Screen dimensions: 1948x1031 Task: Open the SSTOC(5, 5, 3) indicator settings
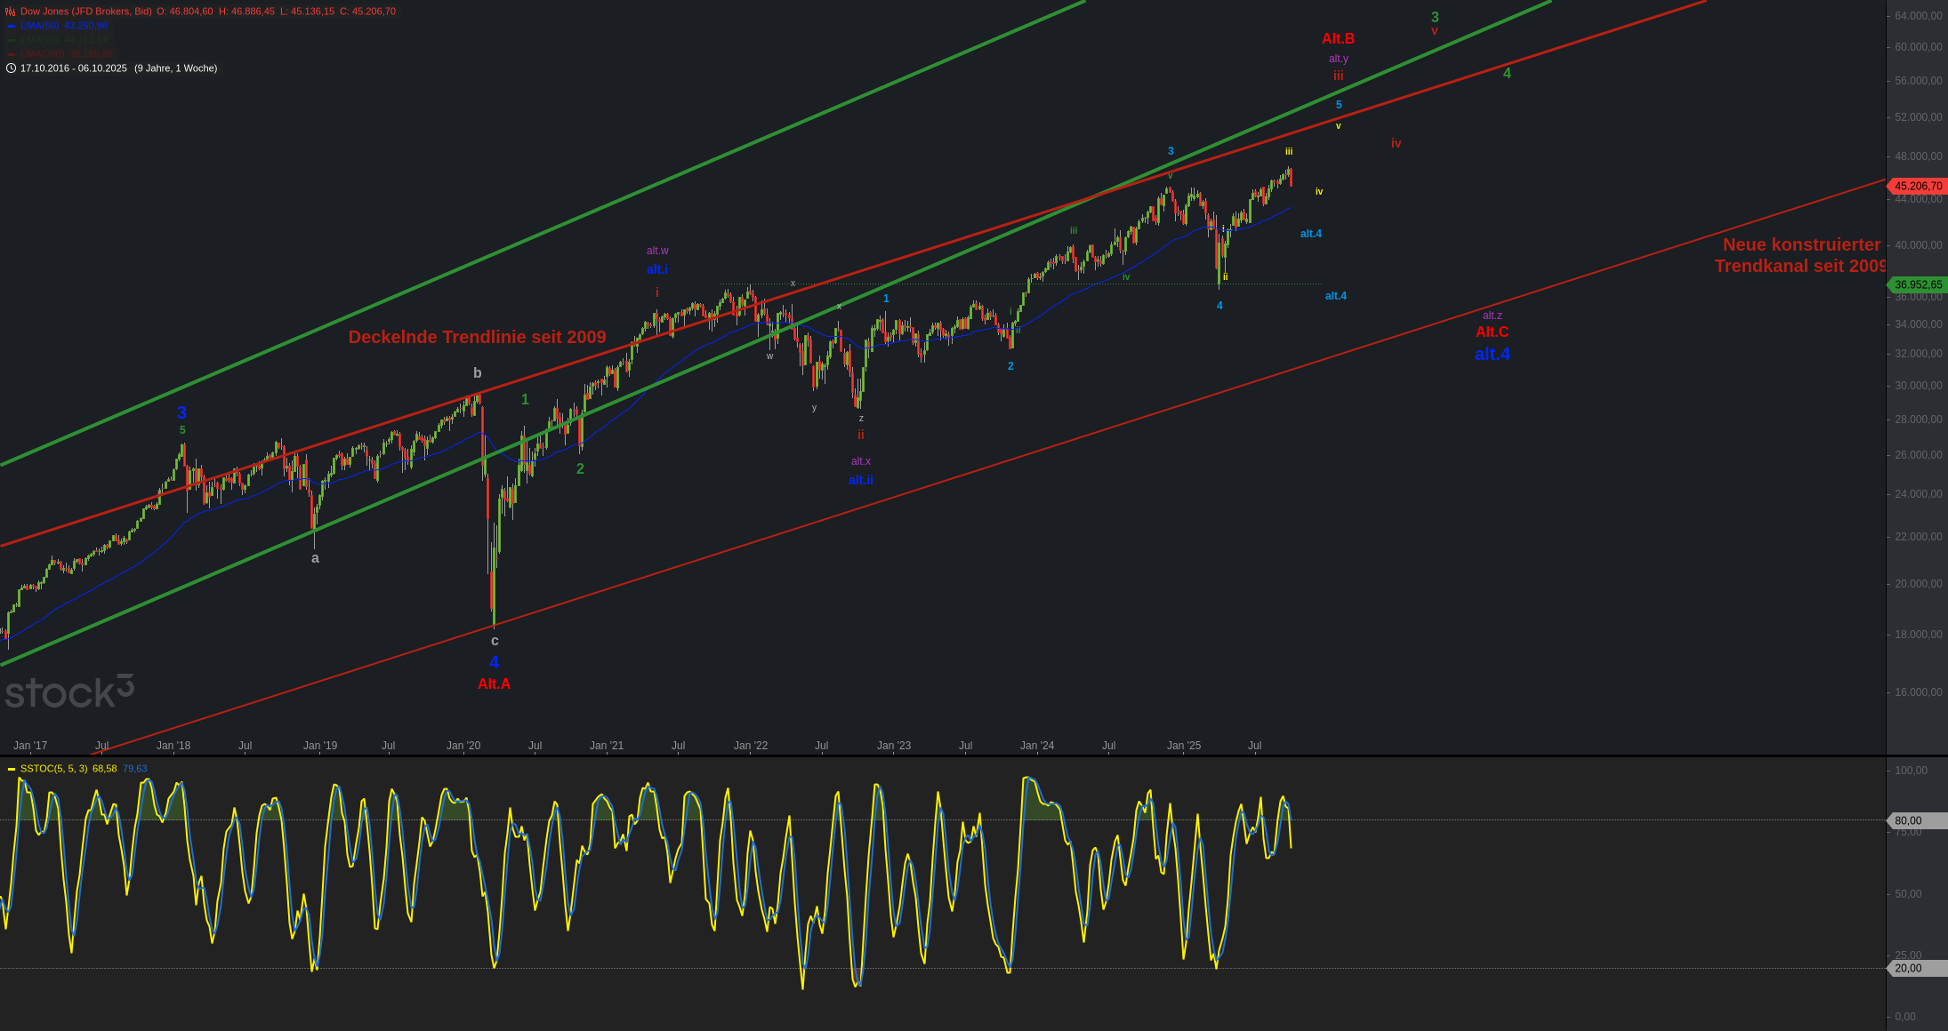[53, 769]
